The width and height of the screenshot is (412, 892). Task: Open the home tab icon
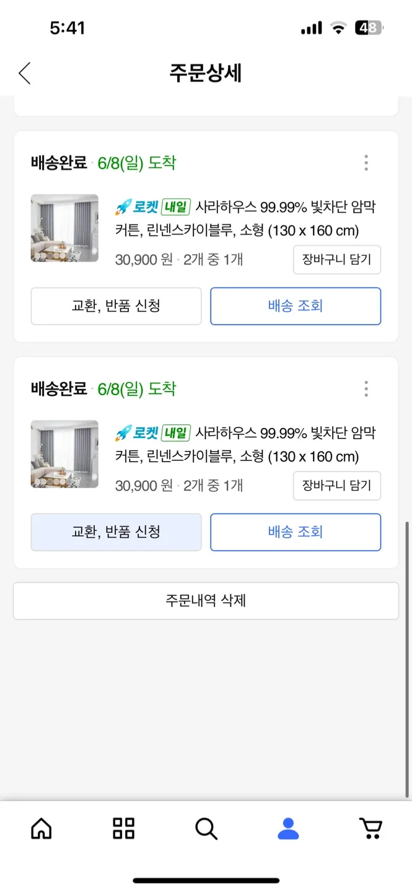click(x=42, y=828)
